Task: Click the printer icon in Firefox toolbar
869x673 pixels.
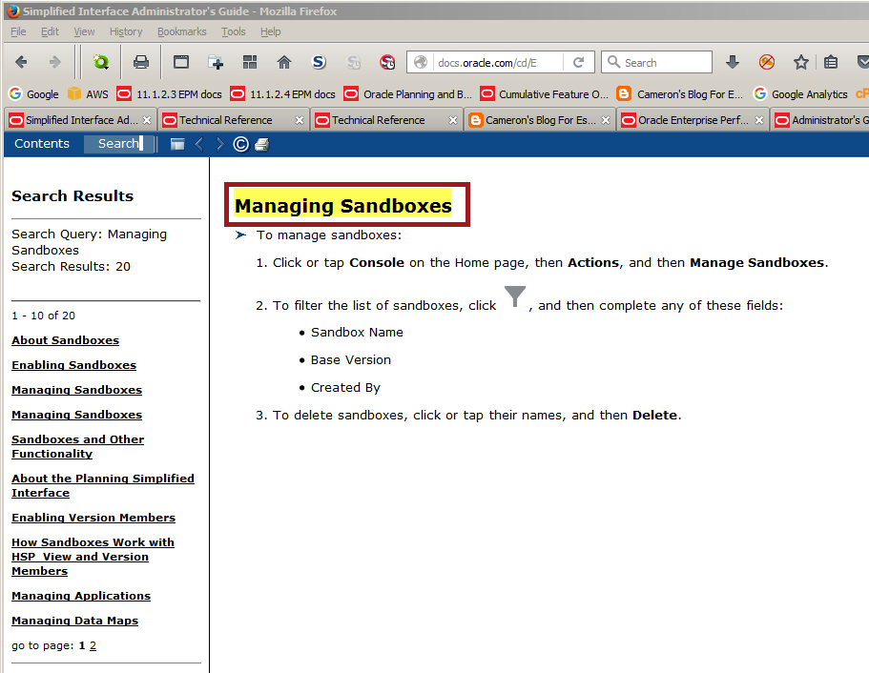Action: [x=141, y=62]
